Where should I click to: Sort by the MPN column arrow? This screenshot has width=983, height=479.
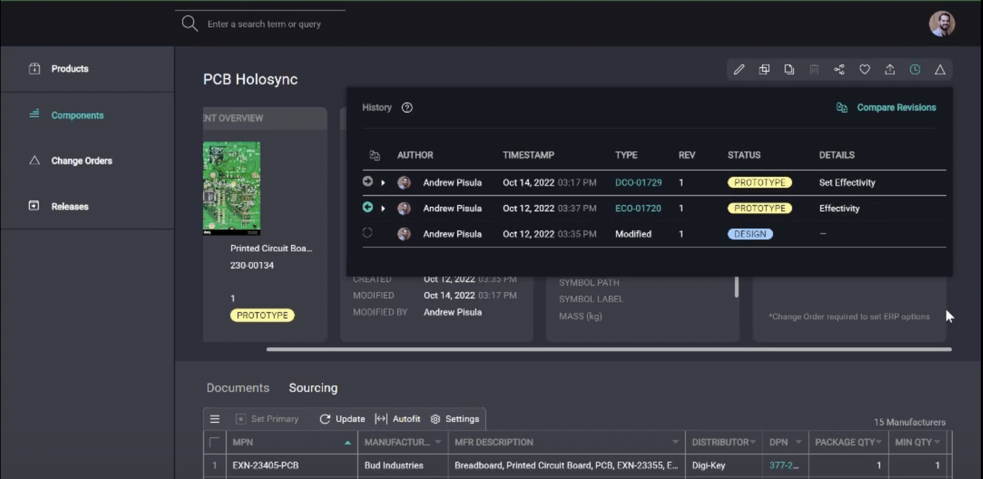pyautogui.click(x=347, y=443)
